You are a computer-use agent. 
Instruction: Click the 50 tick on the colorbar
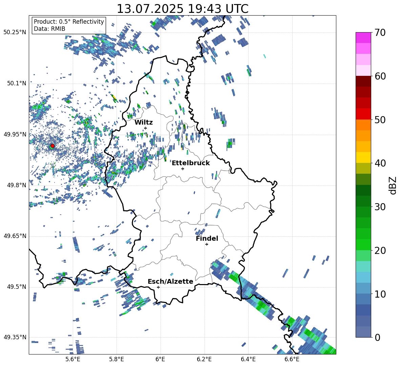click(x=380, y=120)
